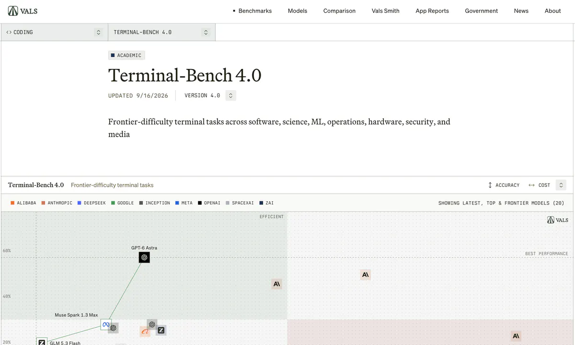Click the EFFICIENT zone label
Screen dimensions: 575x345
(272, 217)
